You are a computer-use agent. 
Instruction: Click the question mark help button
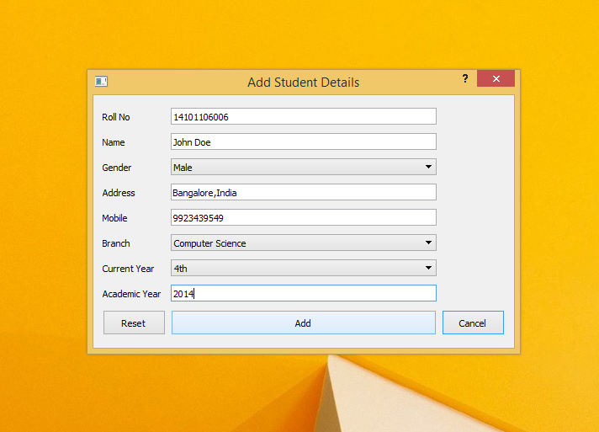(465, 78)
